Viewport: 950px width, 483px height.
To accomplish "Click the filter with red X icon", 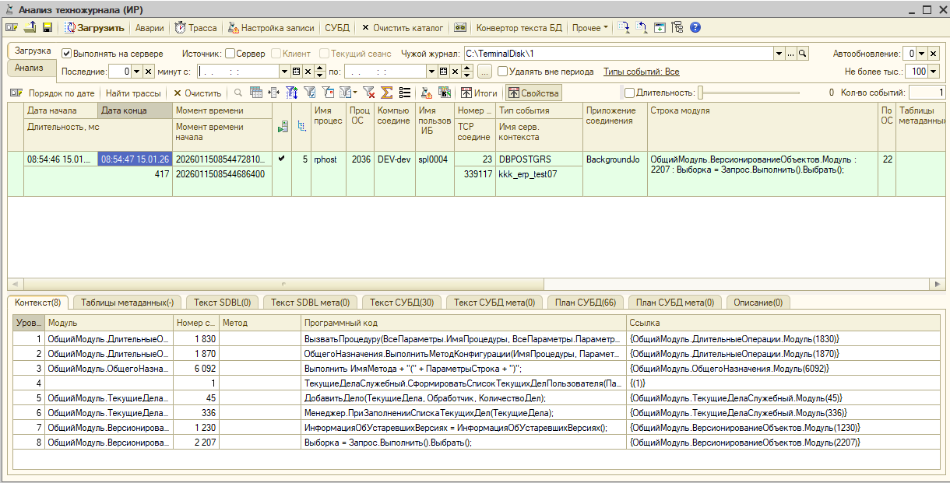I will coord(369,93).
